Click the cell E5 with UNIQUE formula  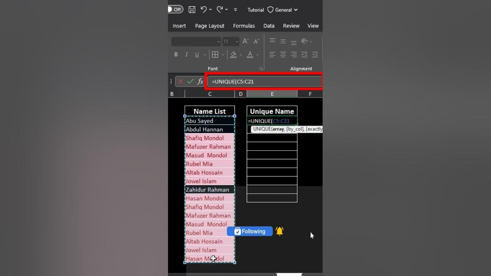point(272,121)
